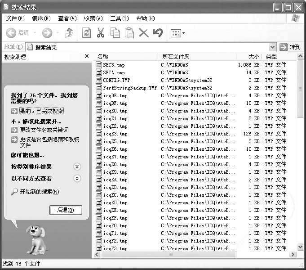
Task: Click the vertical scrollbar down arrow in results
Action: [301, 247]
